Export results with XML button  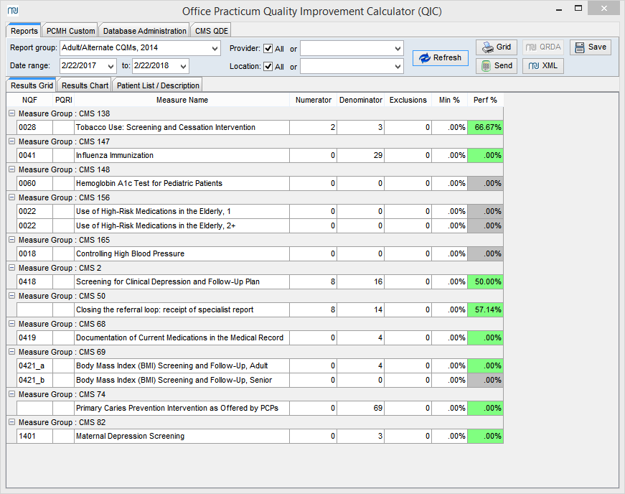coord(543,66)
